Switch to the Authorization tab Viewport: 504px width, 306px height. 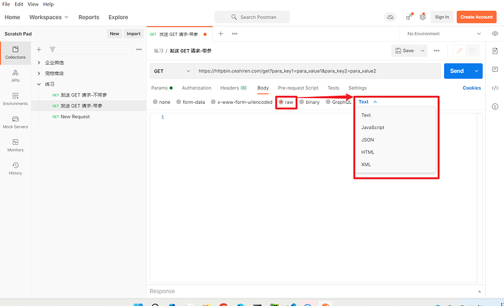197,88
